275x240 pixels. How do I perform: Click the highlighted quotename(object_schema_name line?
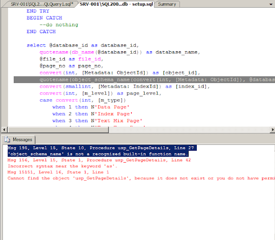[144, 80]
